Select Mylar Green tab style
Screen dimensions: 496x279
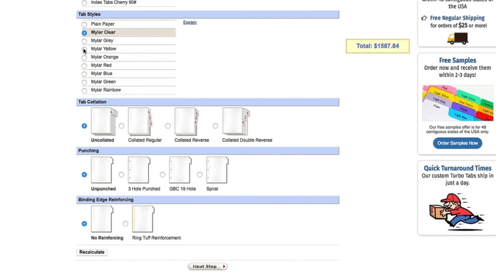coord(84,82)
